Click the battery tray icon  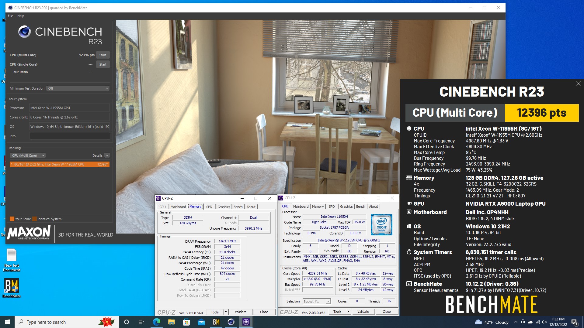click(530, 322)
